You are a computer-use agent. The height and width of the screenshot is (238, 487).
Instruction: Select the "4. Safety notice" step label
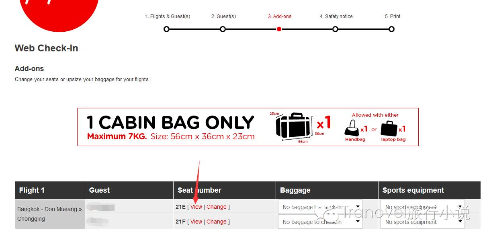click(x=336, y=16)
